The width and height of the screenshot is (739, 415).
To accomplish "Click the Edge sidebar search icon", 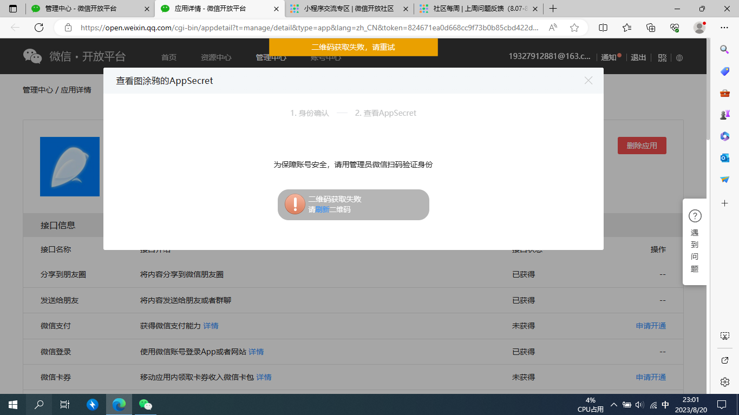I will point(725,50).
